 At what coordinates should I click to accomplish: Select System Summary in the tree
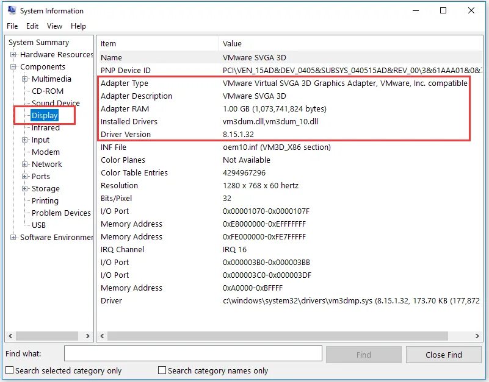click(38, 42)
